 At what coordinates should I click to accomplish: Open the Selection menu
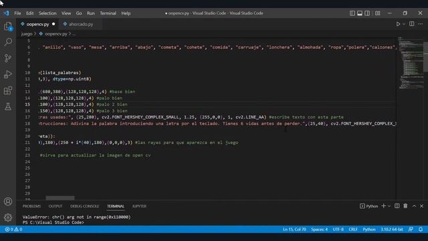[x=47, y=13]
